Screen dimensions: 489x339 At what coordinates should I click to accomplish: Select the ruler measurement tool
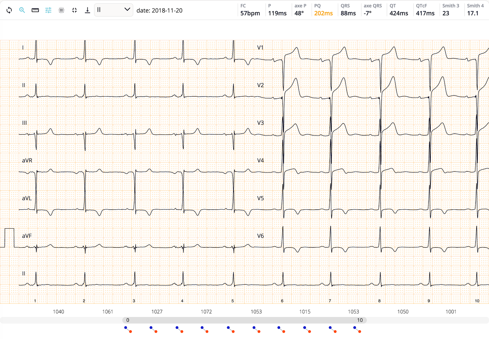35,10
